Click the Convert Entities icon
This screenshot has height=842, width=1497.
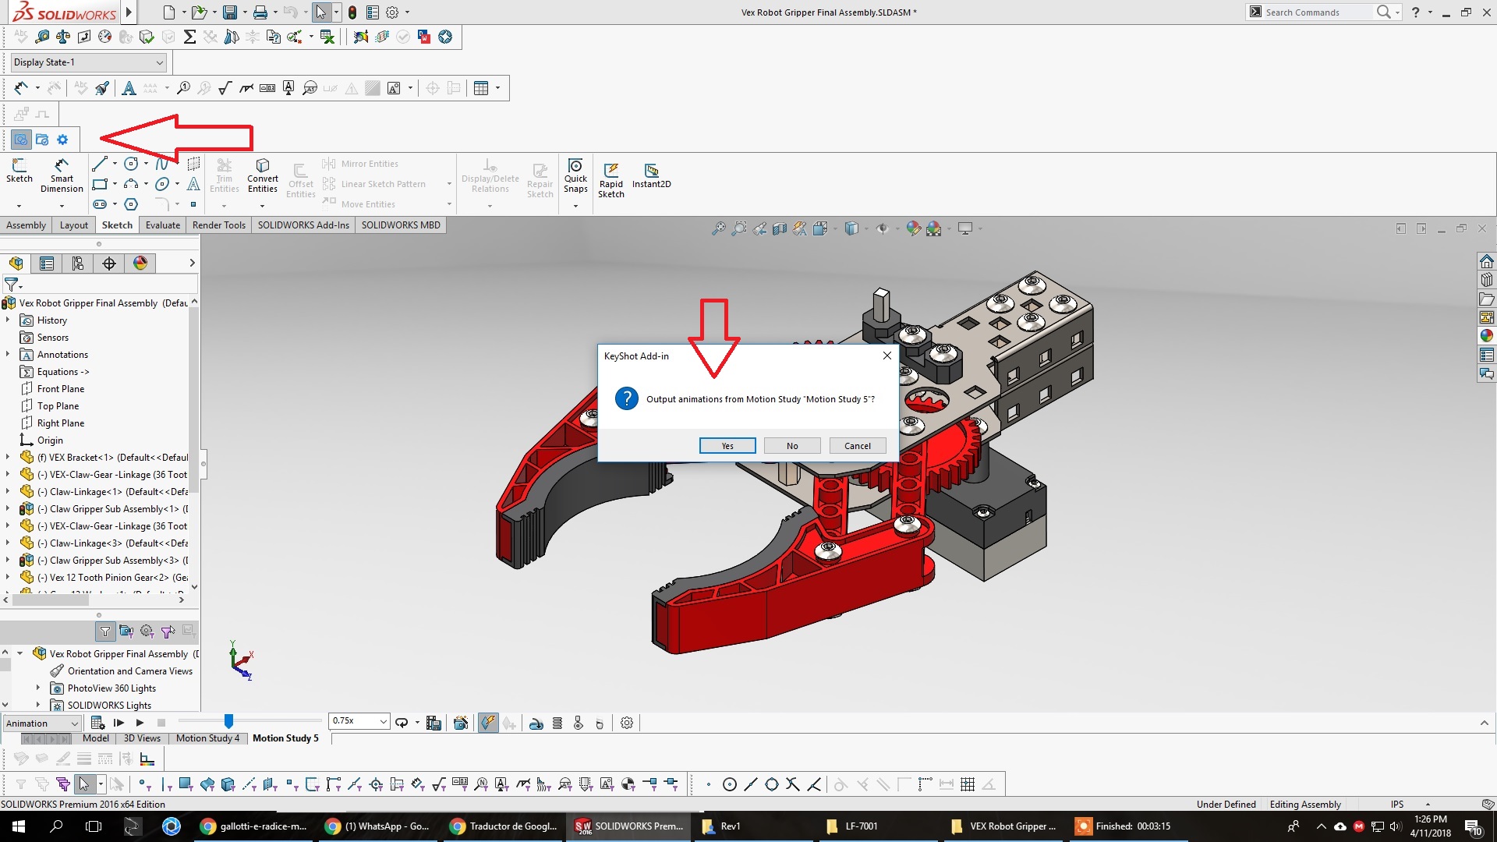pyautogui.click(x=262, y=175)
